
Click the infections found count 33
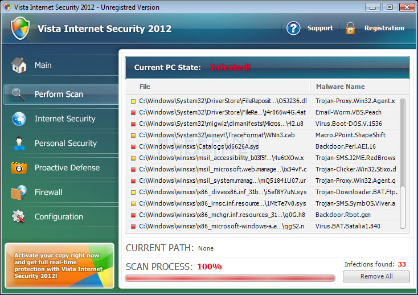pyautogui.click(x=401, y=264)
